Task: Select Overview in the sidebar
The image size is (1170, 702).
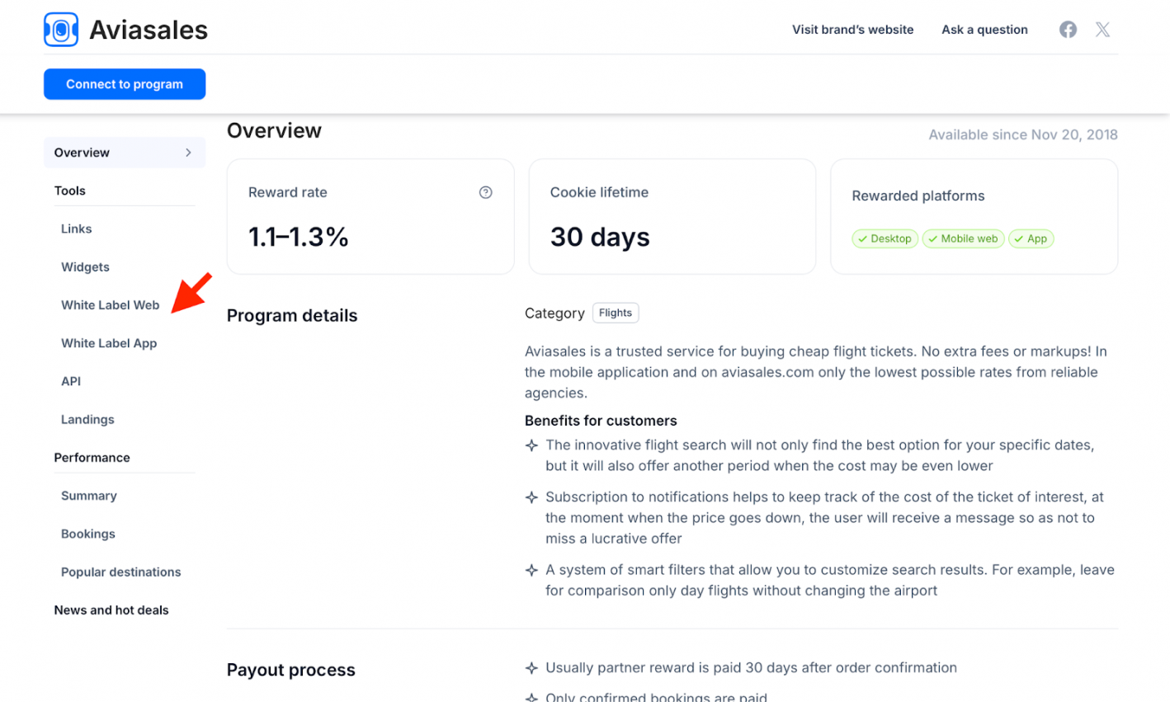Action: pos(125,153)
